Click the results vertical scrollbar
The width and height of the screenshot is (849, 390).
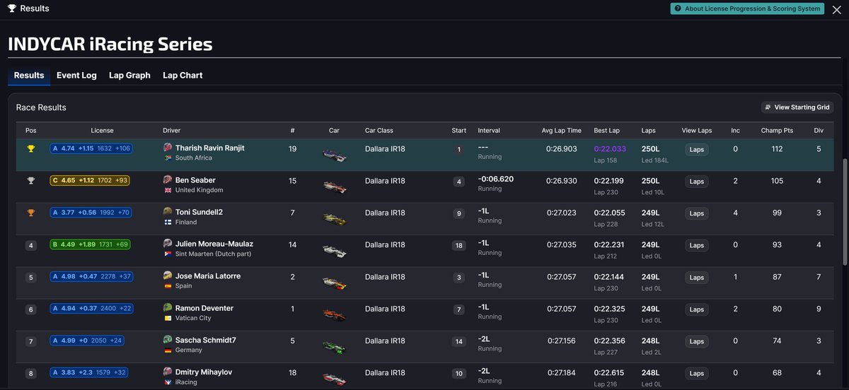845,212
